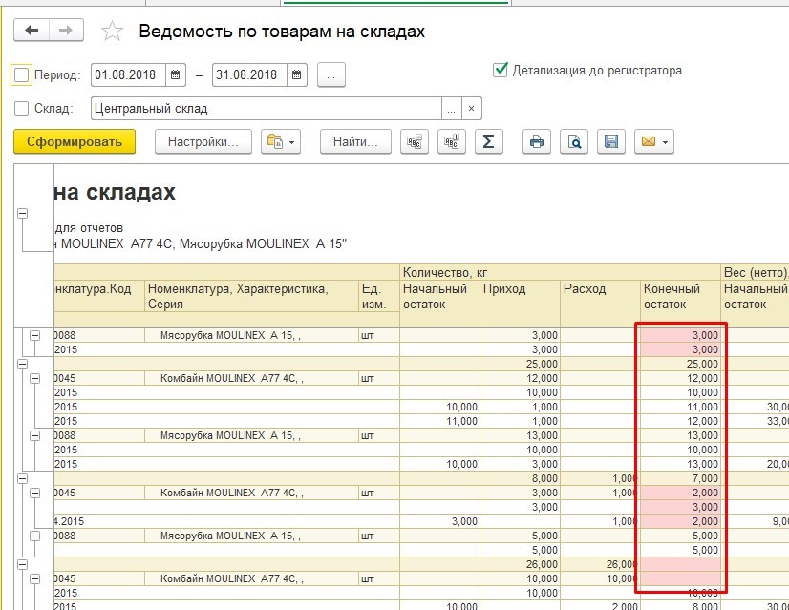Collapse the top-level report group near the title
789x610 pixels.
click(x=23, y=214)
